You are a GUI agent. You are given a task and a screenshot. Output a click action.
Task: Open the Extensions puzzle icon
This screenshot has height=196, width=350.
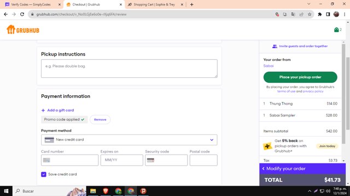click(320, 14)
